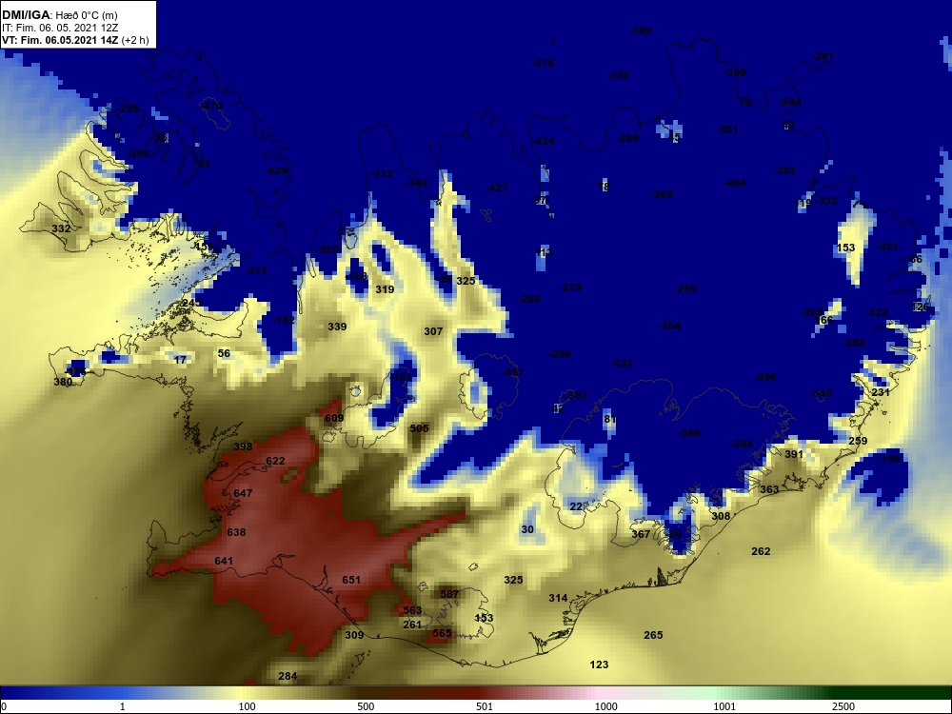This screenshot has width=952, height=714.
Task: Click the map value 284
Action: click(288, 676)
